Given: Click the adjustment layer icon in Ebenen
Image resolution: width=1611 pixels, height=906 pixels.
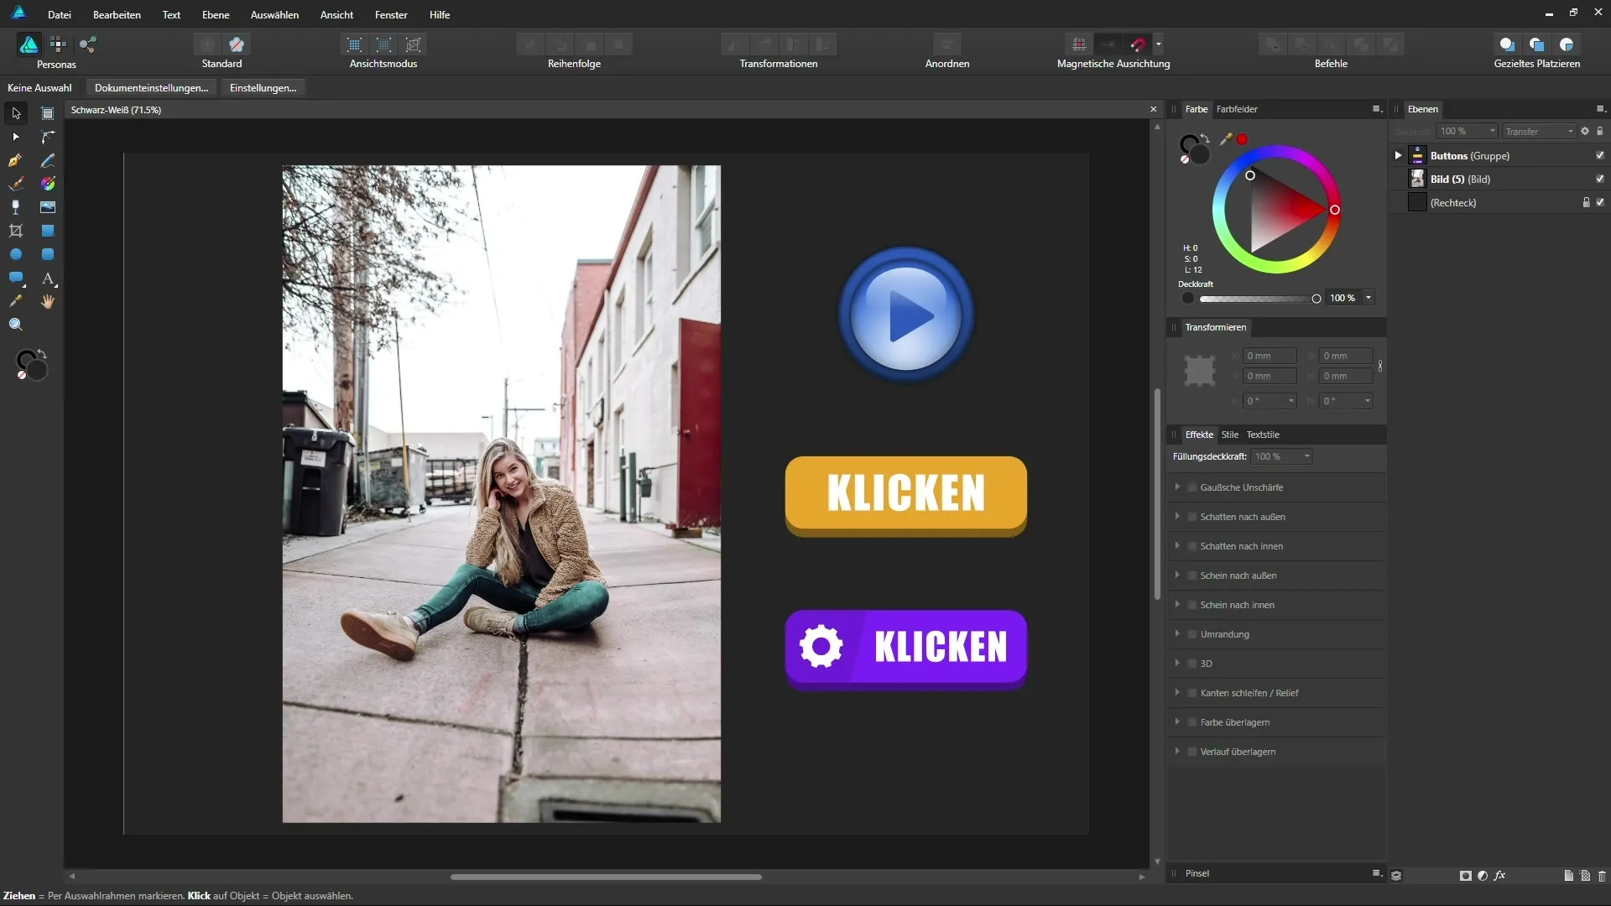Looking at the screenshot, I should [x=1483, y=875].
